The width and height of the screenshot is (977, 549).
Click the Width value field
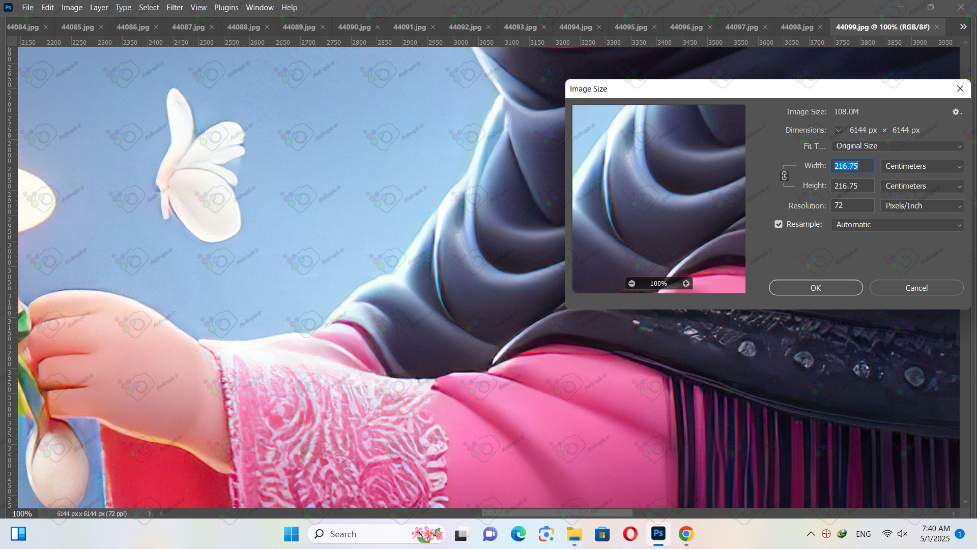[853, 166]
